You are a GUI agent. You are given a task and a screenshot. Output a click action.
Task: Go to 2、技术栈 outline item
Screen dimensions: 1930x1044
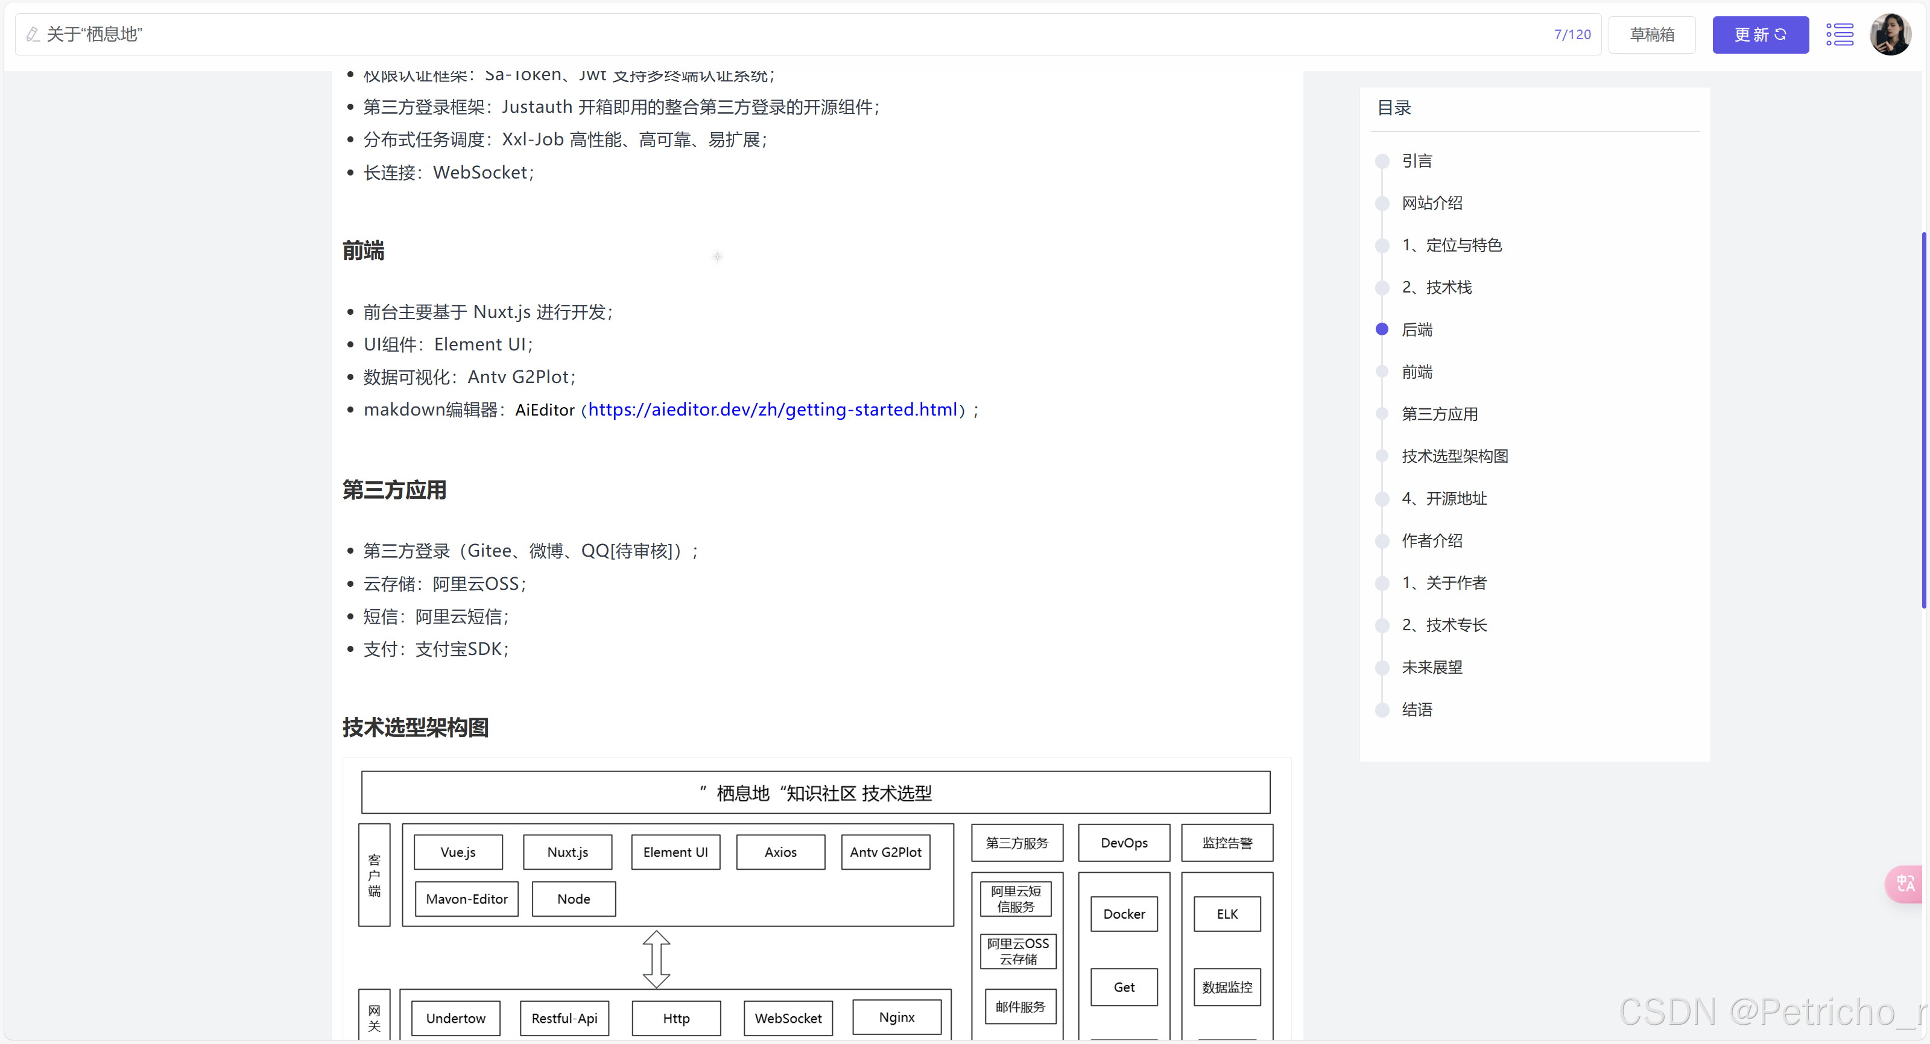point(1435,288)
